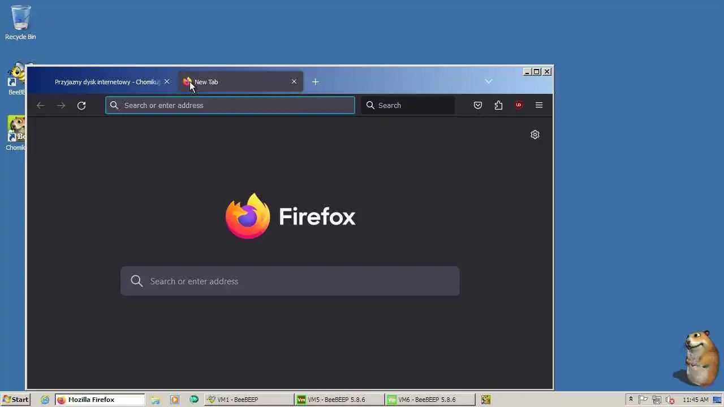Viewport: 724px width, 407px height.
Task: Activate Mozilla Firefox taskbar button
Action: [100, 400]
